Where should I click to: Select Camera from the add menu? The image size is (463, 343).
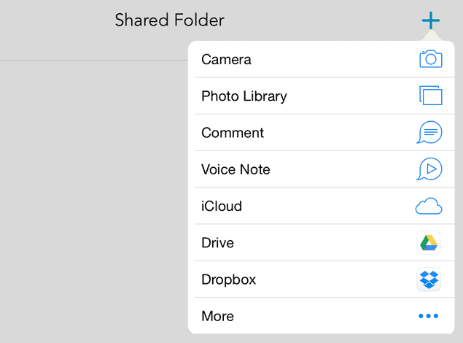coord(322,59)
